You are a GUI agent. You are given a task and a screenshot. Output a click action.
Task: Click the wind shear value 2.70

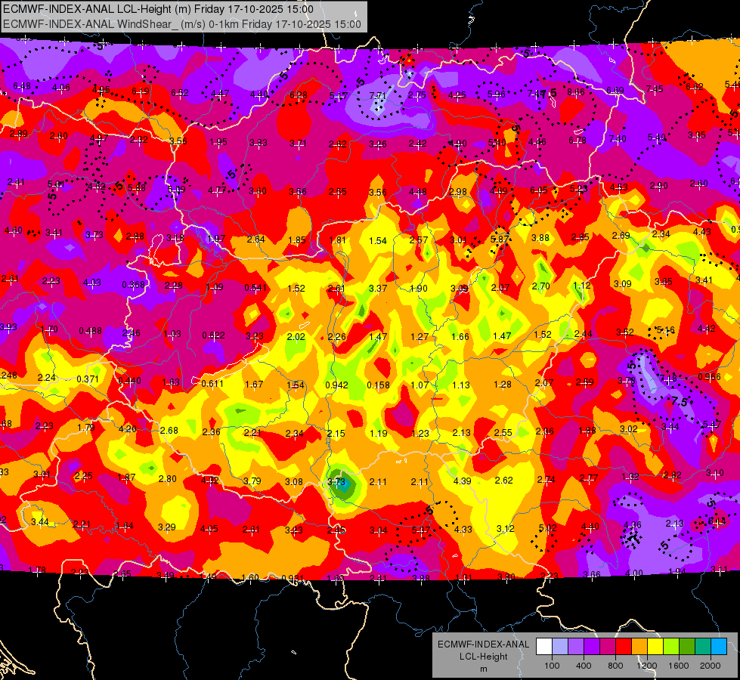click(x=541, y=286)
